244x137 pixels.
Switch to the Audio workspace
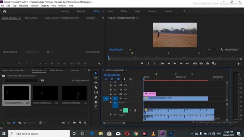pyautogui.click(x=138, y=11)
